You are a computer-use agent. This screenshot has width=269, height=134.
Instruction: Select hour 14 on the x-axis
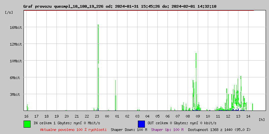(x=248, y=116)
